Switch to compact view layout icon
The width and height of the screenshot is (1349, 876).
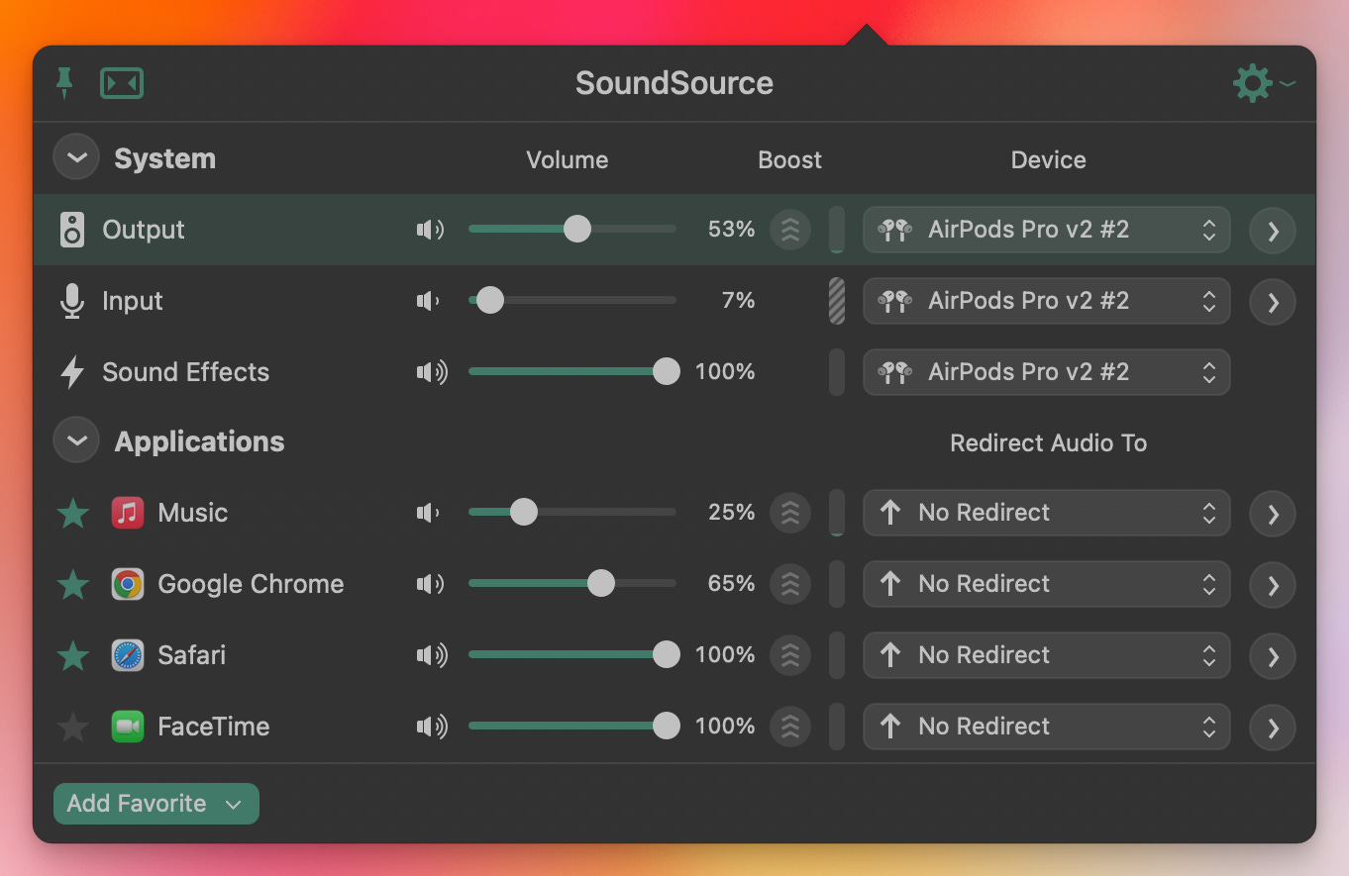click(x=122, y=83)
